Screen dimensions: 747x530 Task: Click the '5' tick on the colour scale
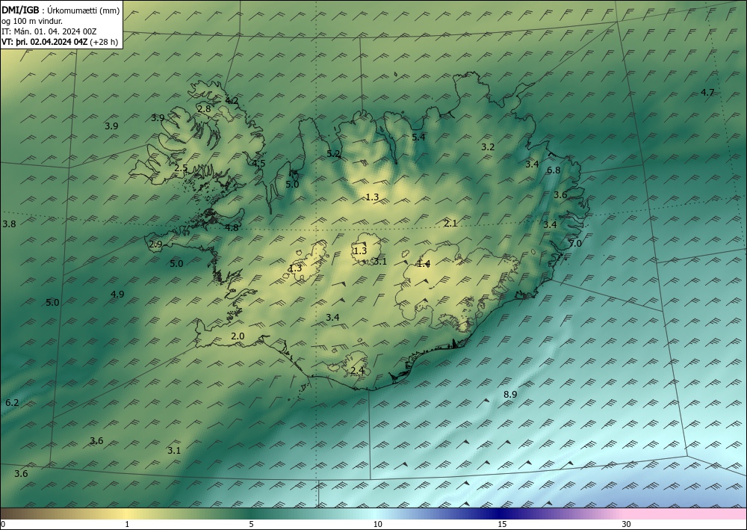[x=251, y=524]
